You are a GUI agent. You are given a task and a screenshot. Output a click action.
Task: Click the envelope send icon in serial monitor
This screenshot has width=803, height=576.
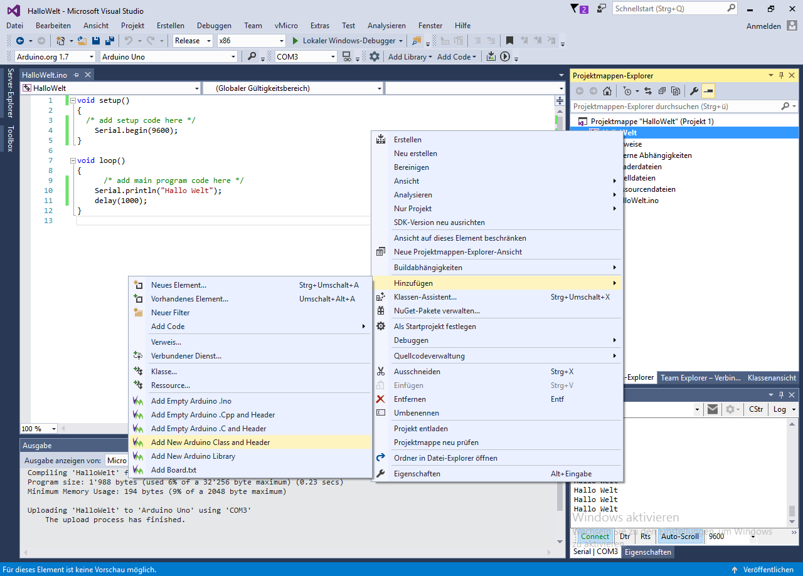[713, 409]
